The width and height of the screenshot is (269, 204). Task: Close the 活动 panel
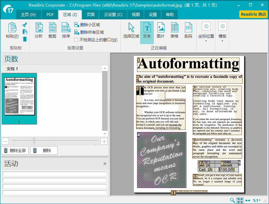[x=105, y=163]
